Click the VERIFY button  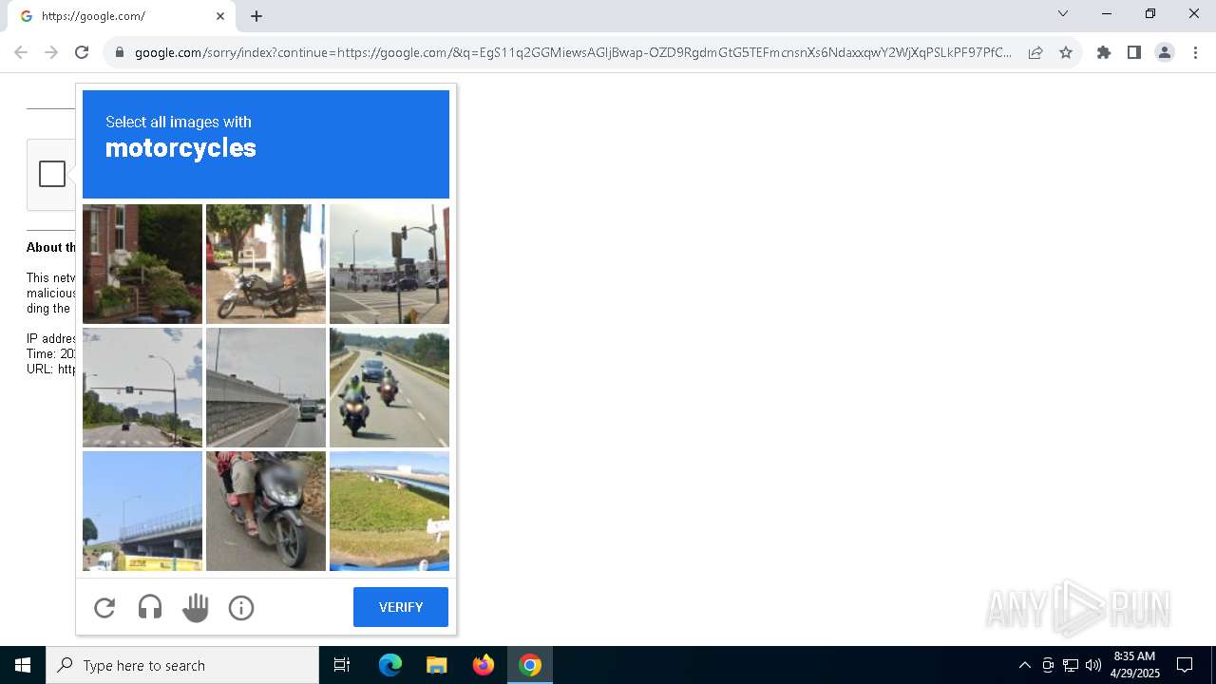pos(401,607)
